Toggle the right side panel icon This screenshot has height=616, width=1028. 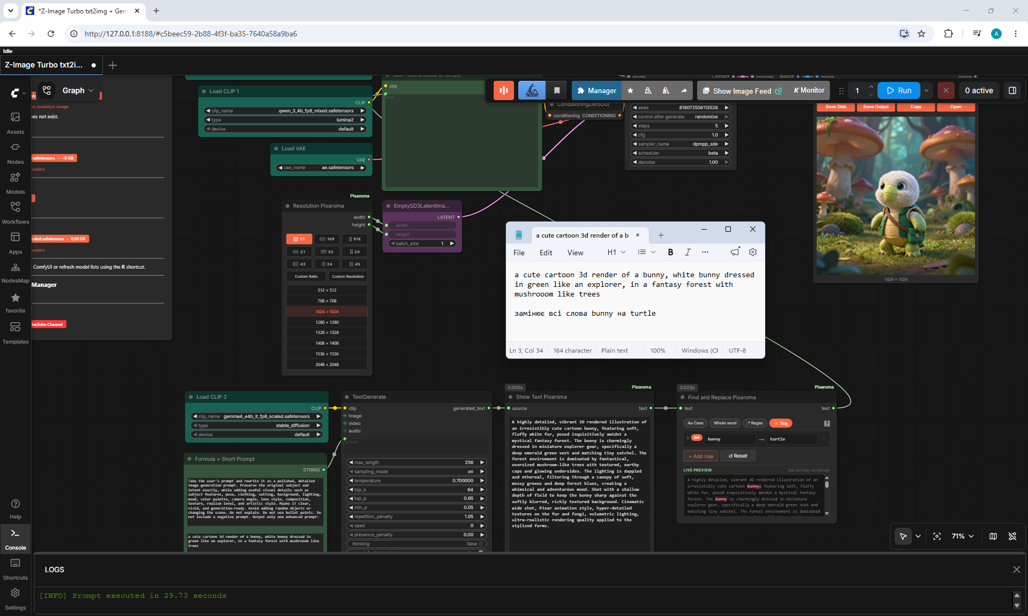(1012, 90)
